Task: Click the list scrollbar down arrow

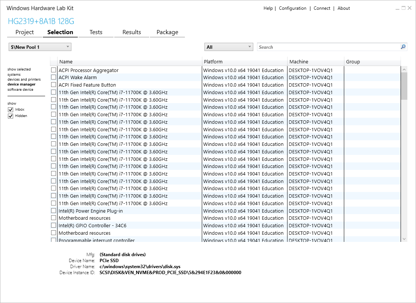Action: pyautogui.click(x=404, y=238)
